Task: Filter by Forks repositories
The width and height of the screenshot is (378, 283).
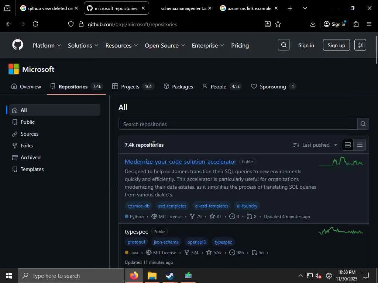Action: pyautogui.click(x=55, y=146)
